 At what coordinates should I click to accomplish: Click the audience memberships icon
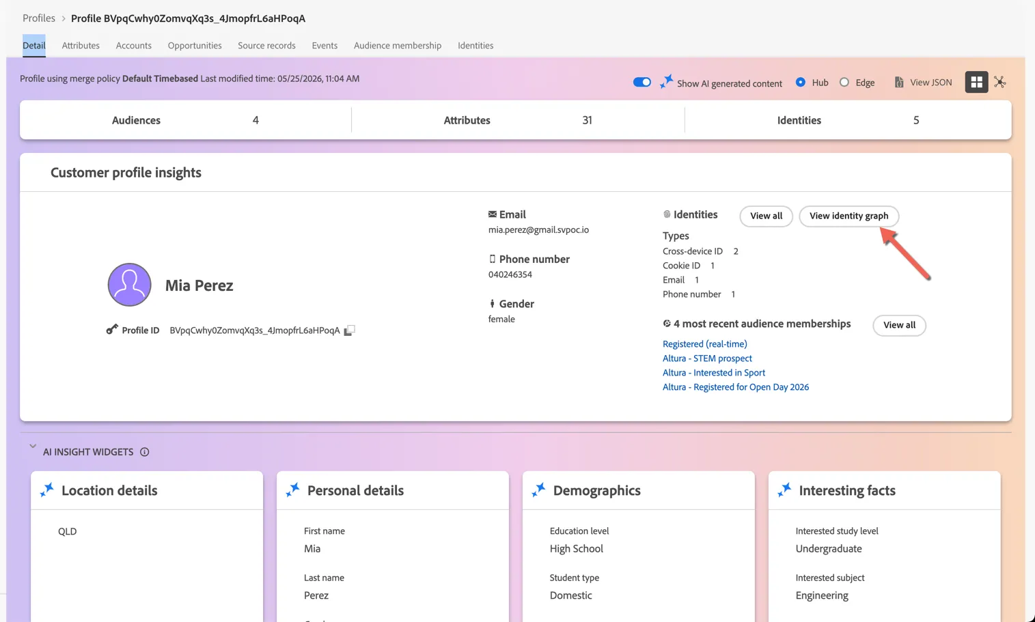tap(667, 324)
